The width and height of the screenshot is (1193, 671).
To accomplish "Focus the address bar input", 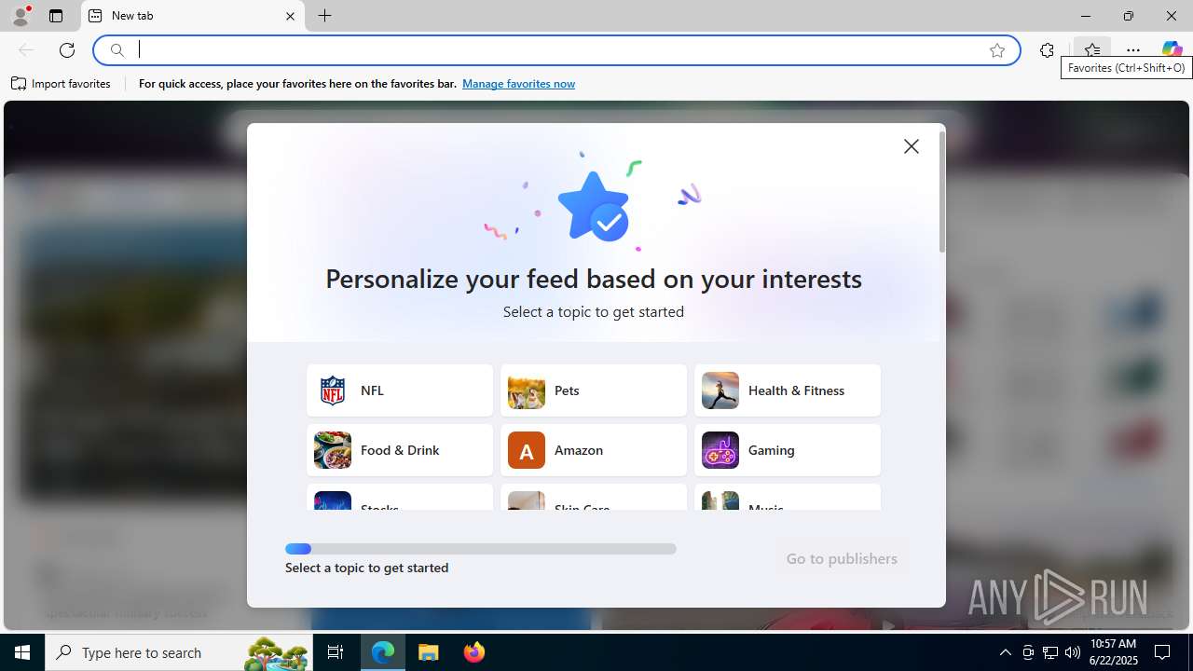I will point(559,50).
